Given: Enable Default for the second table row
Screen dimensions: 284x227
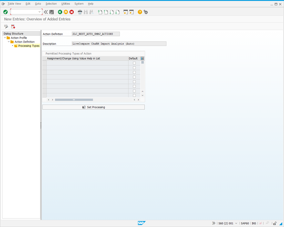Looking at the screenshot, I should [134, 68].
